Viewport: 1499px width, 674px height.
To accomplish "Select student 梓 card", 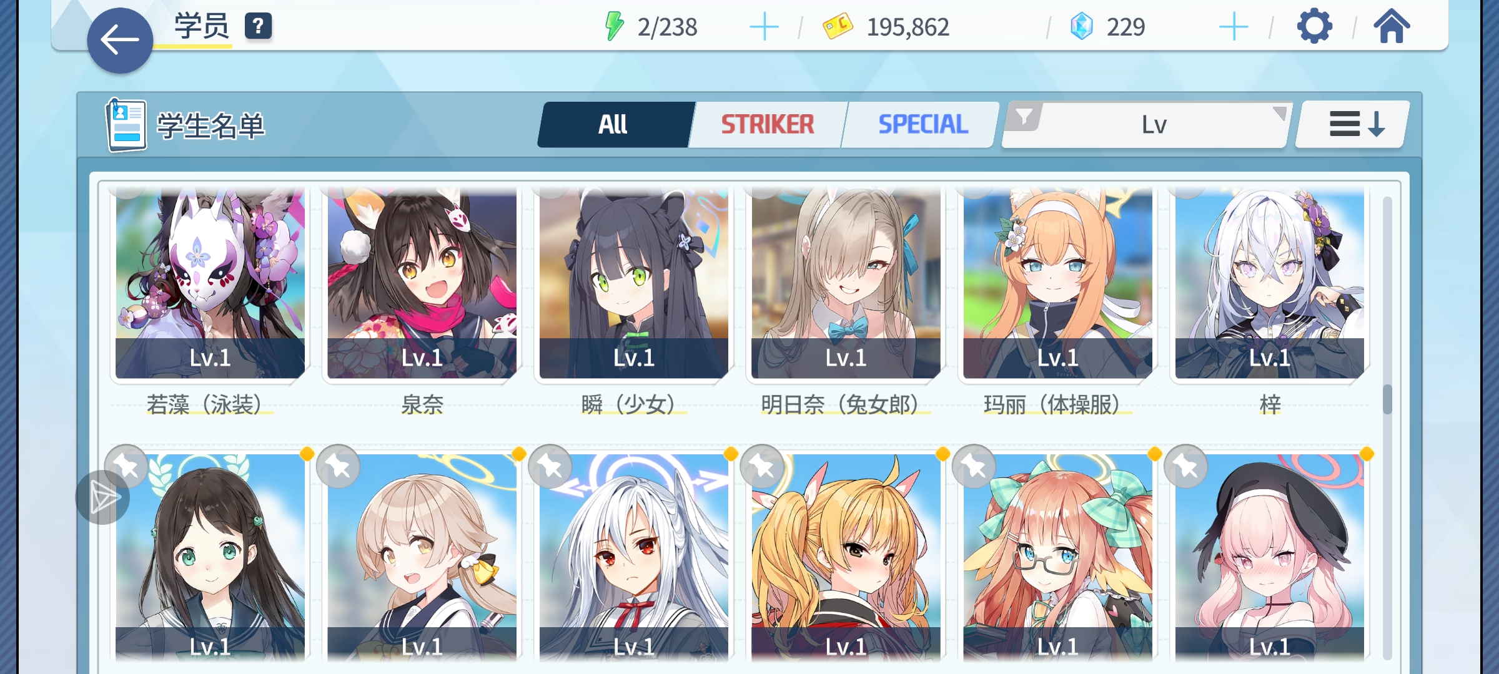I will 1270,284.
